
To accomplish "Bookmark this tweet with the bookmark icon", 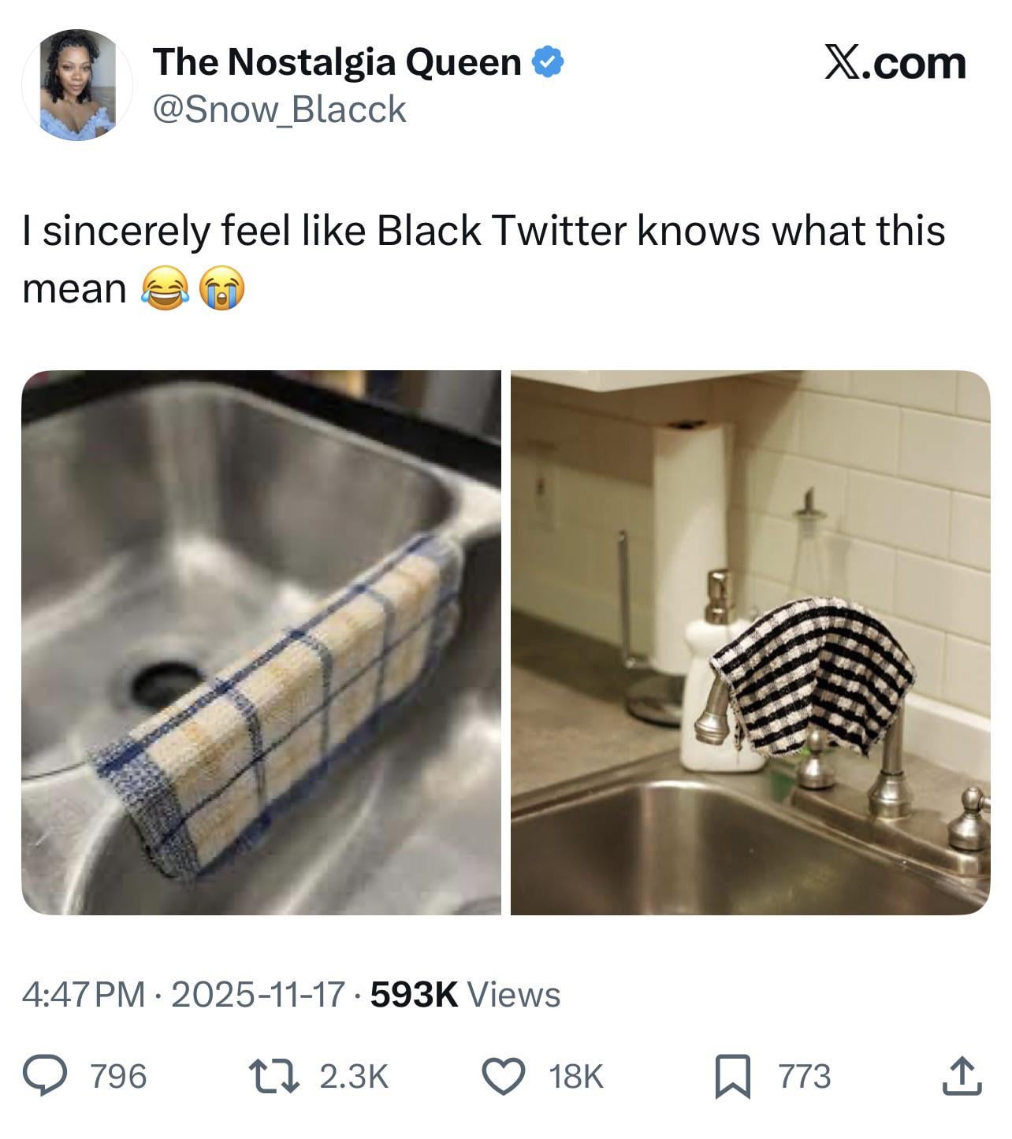I will point(731,1076).
